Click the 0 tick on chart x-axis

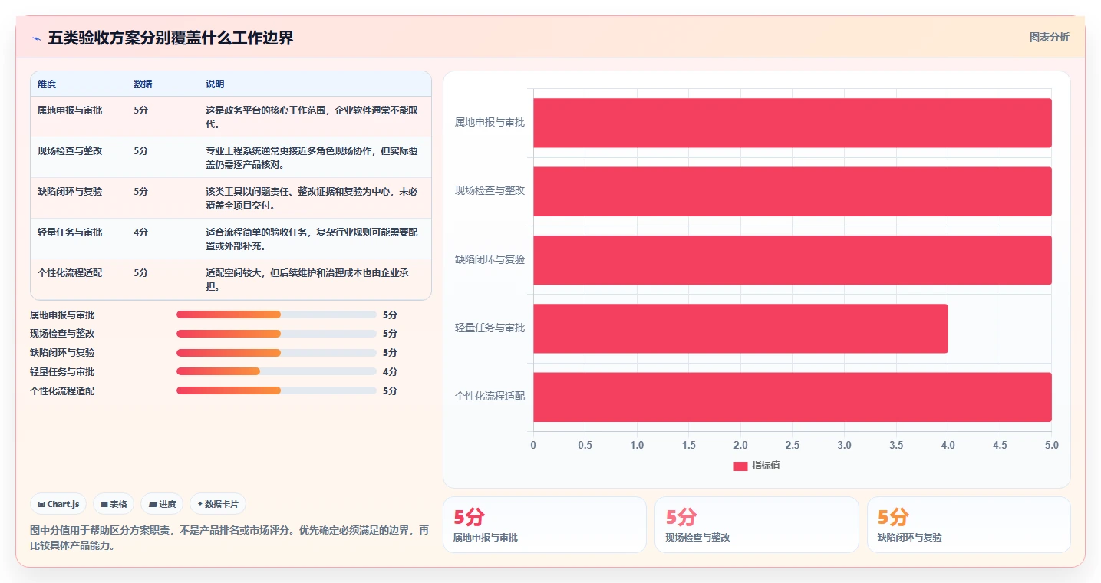[533, 446]
